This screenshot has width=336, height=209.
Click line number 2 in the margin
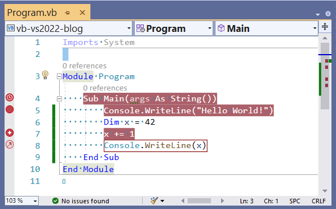(38, 54)
